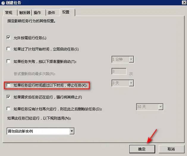The height and width of the screenshot is (156, 187).
Task: Uncheck 允许按需运行任务 checkbox
Action: [8, 38]
